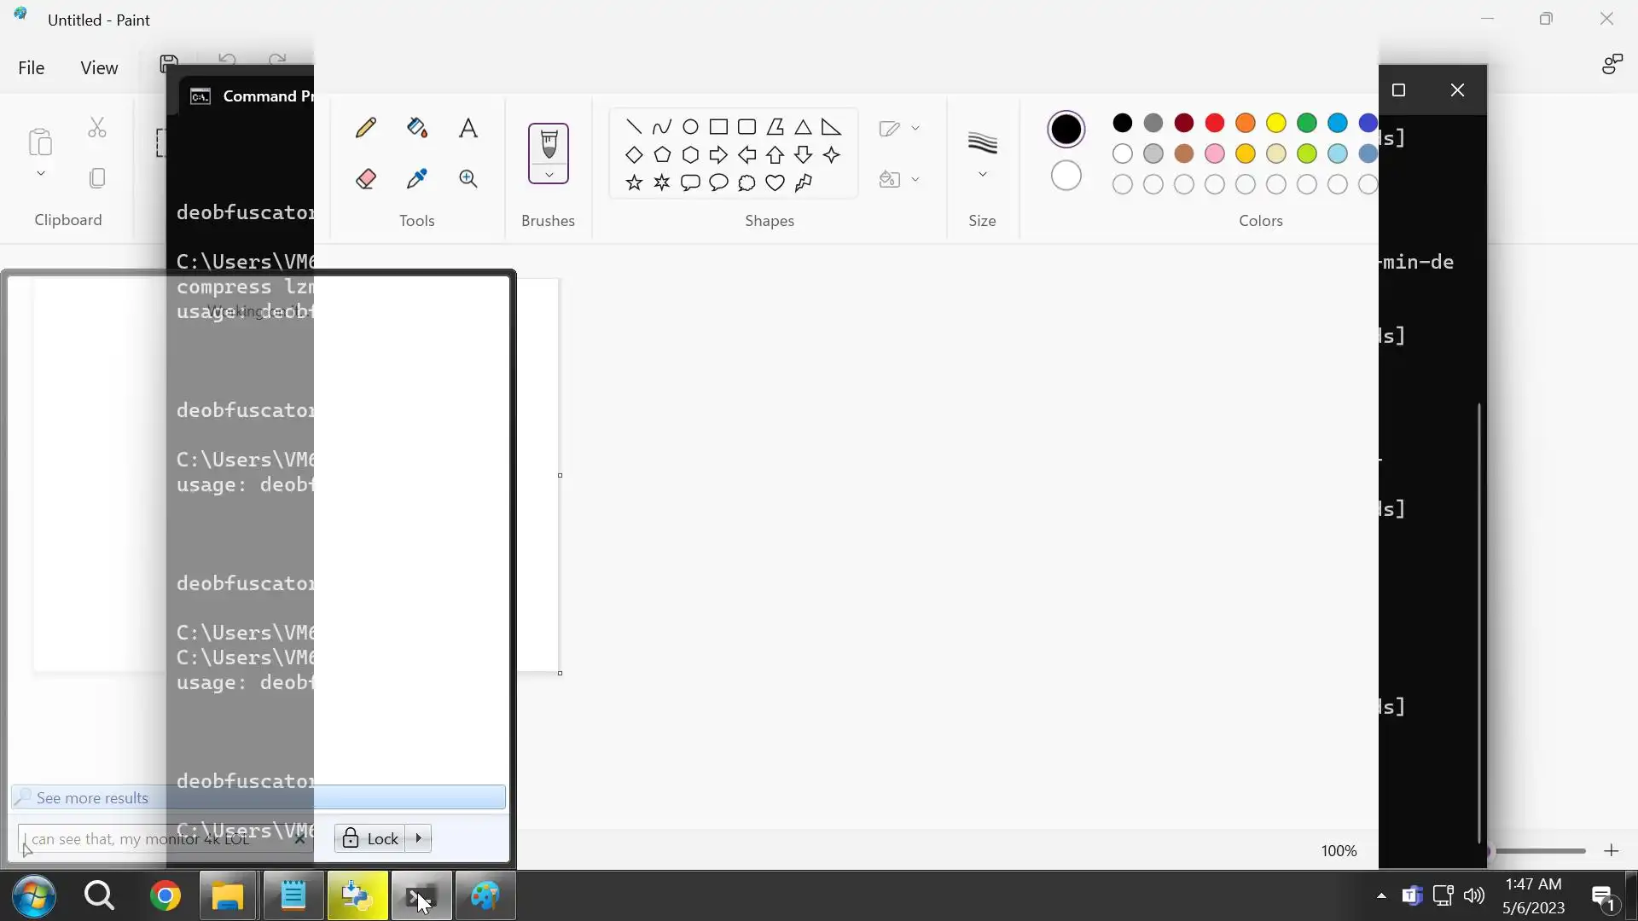
Task: Click the Lock button
Action: click(371, 838)
